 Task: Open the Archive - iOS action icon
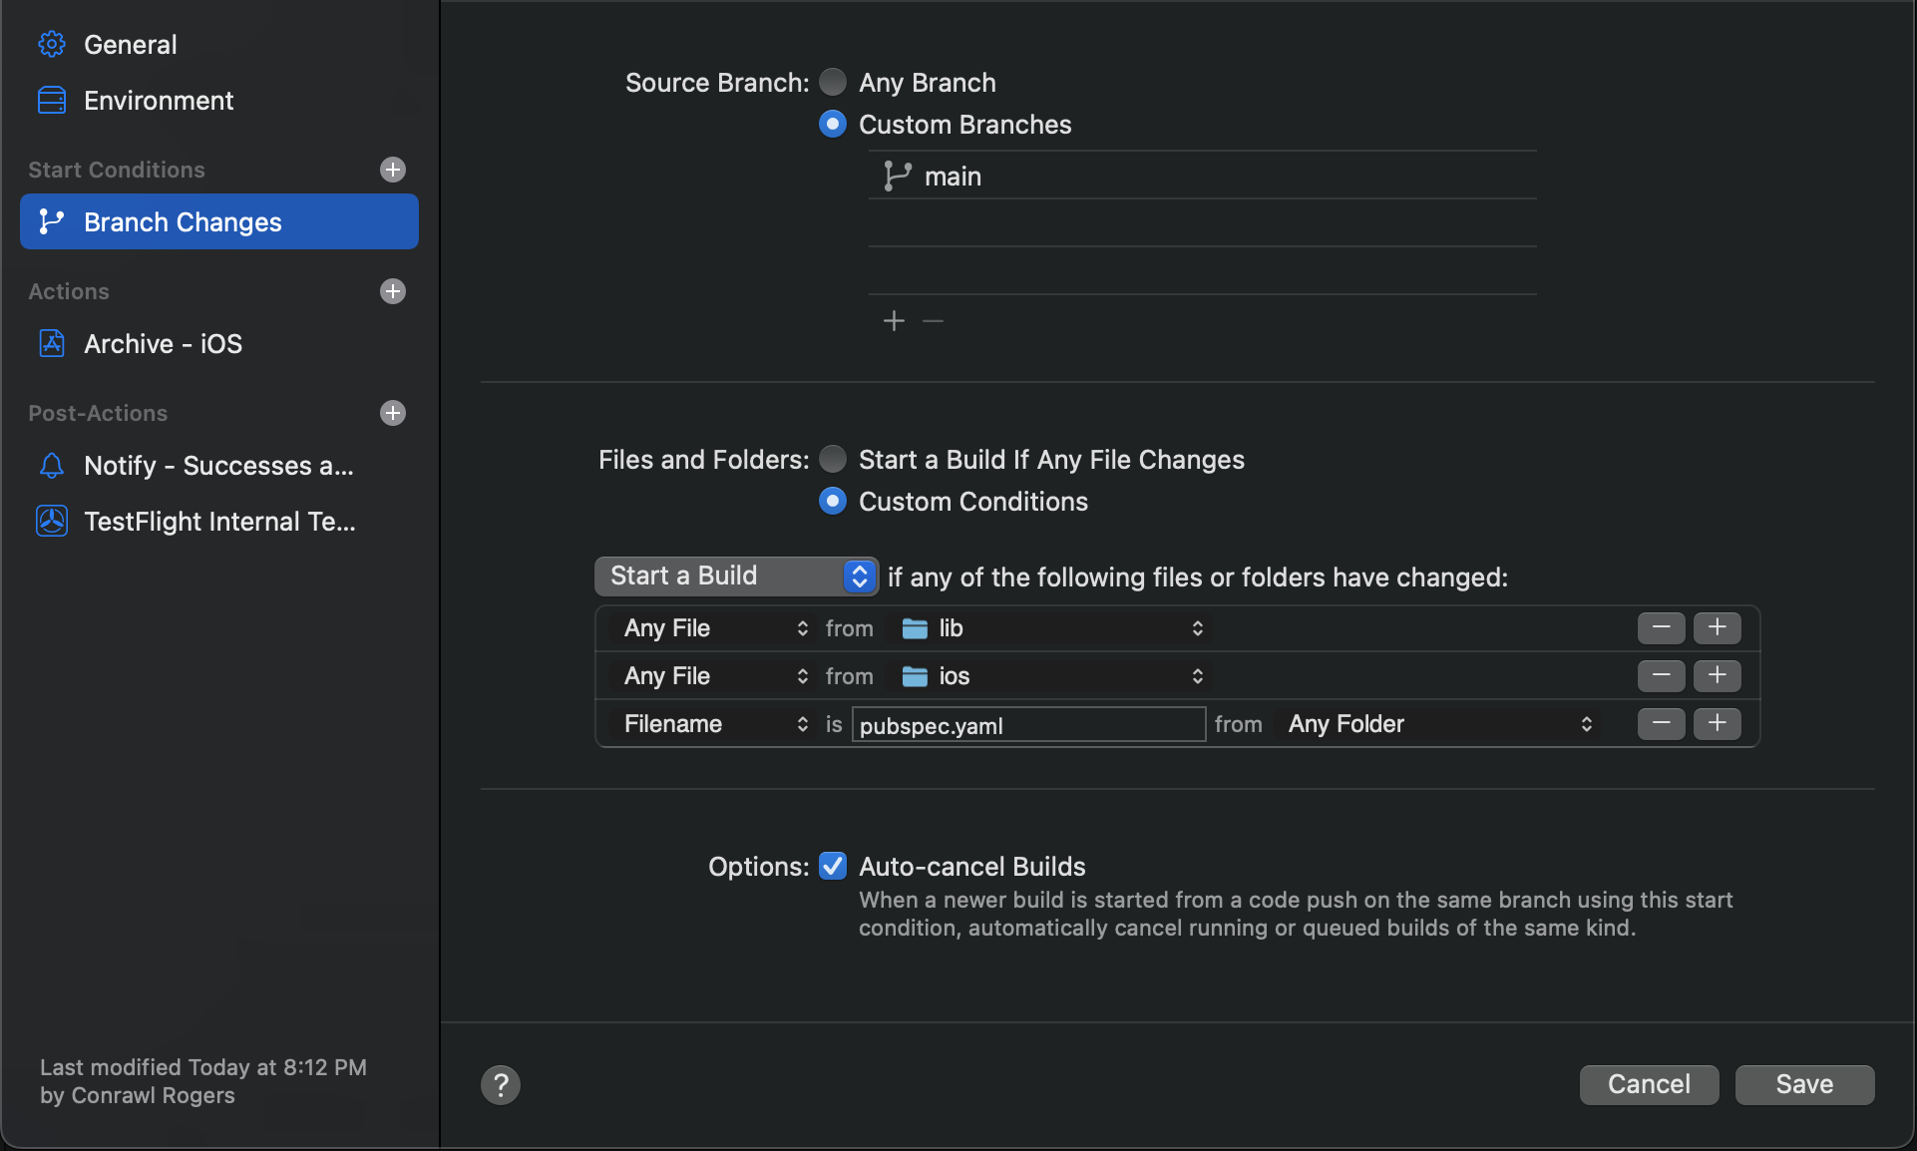(51, 343)
